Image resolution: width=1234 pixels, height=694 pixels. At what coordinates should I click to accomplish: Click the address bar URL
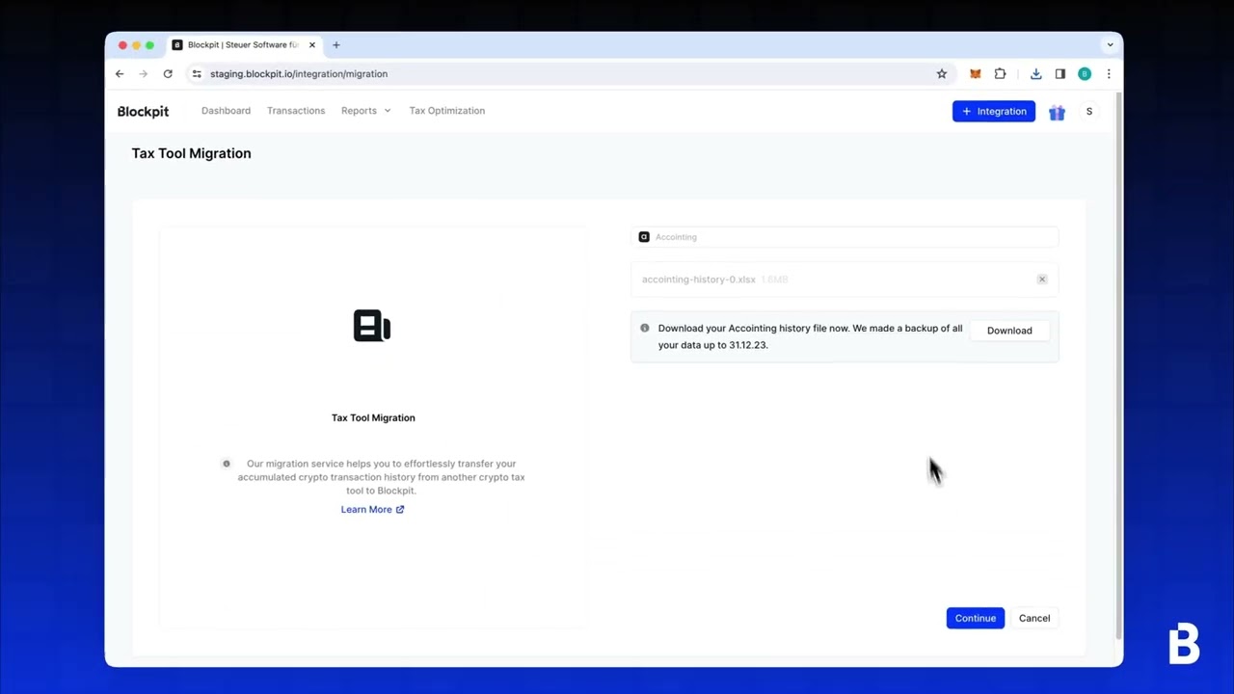coord(299,73)
